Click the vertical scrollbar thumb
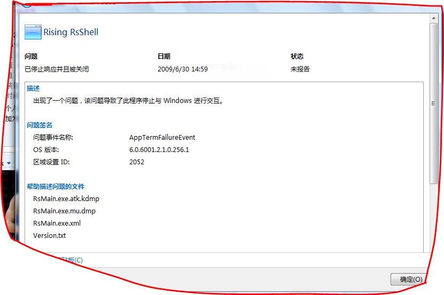 [x=433, y=104]
